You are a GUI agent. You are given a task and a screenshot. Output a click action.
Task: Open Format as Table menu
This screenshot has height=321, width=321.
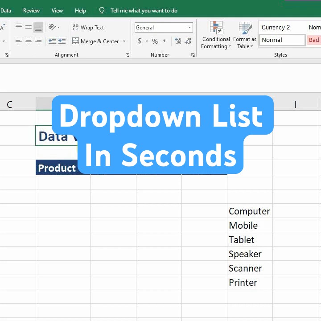tap(245, 35)
